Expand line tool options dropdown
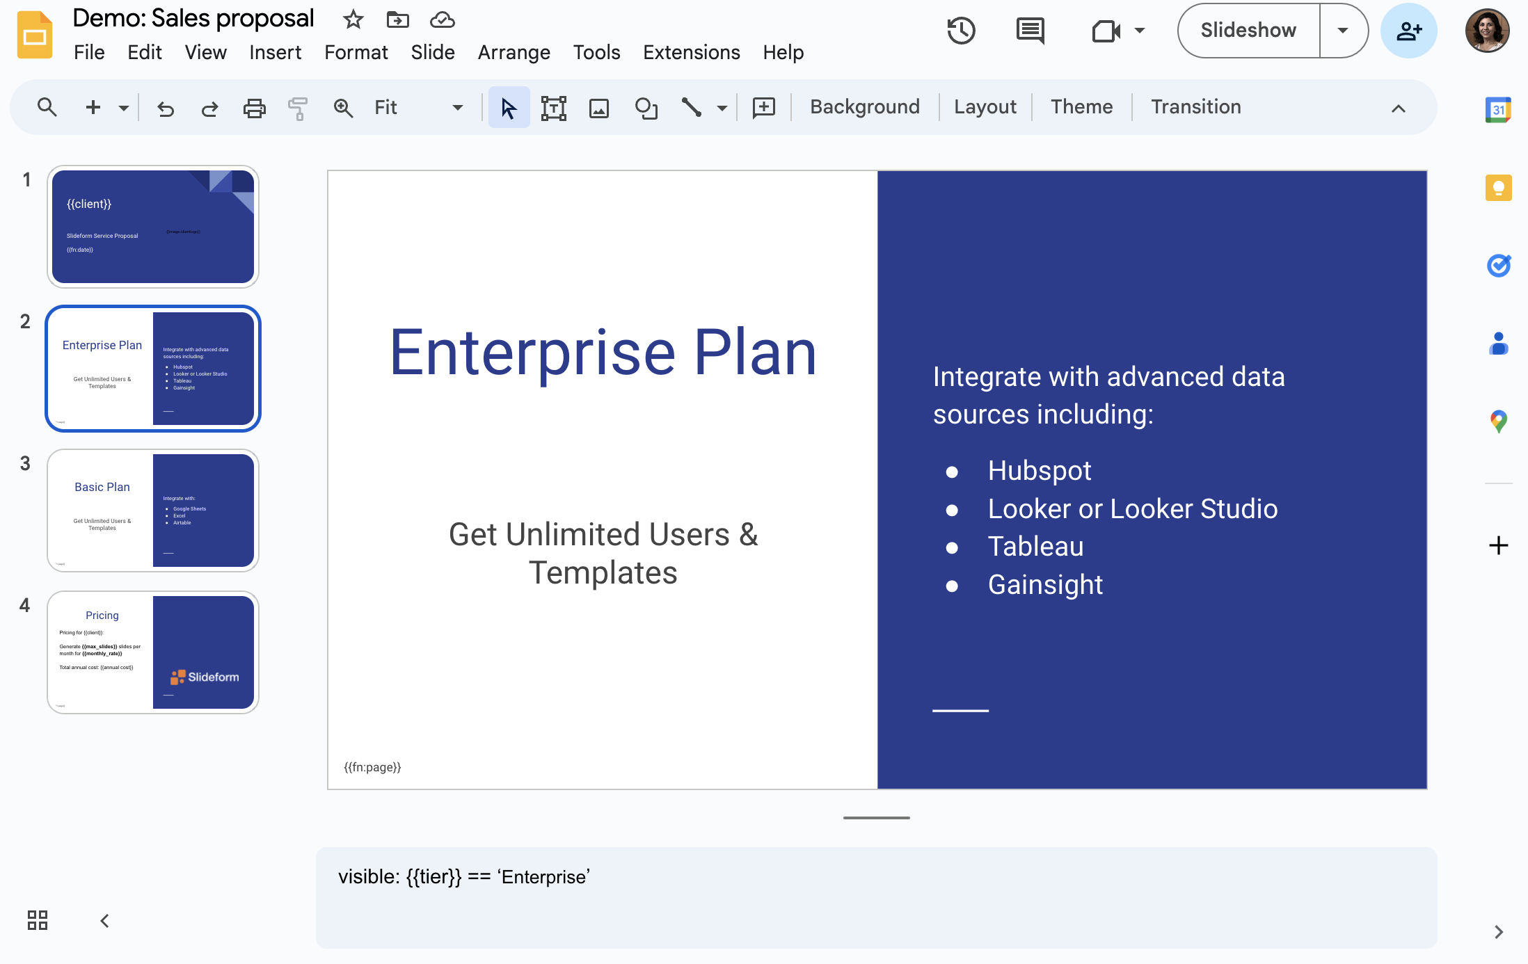1528x964 pixels. pyautogui.click(x=722, y=108)
